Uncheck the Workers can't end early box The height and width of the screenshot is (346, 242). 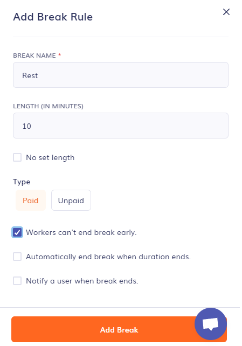[17, 232]
